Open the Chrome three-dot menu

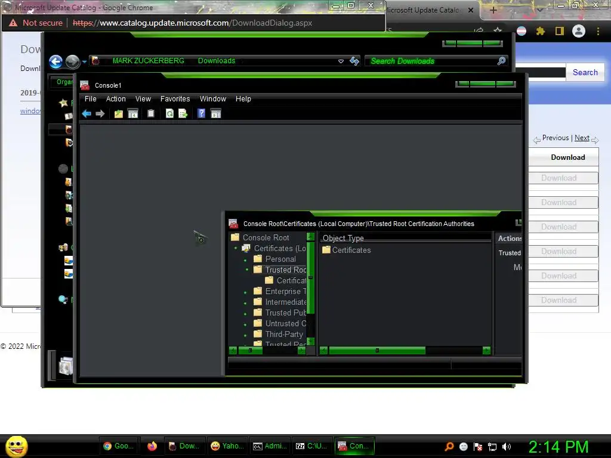598,31
